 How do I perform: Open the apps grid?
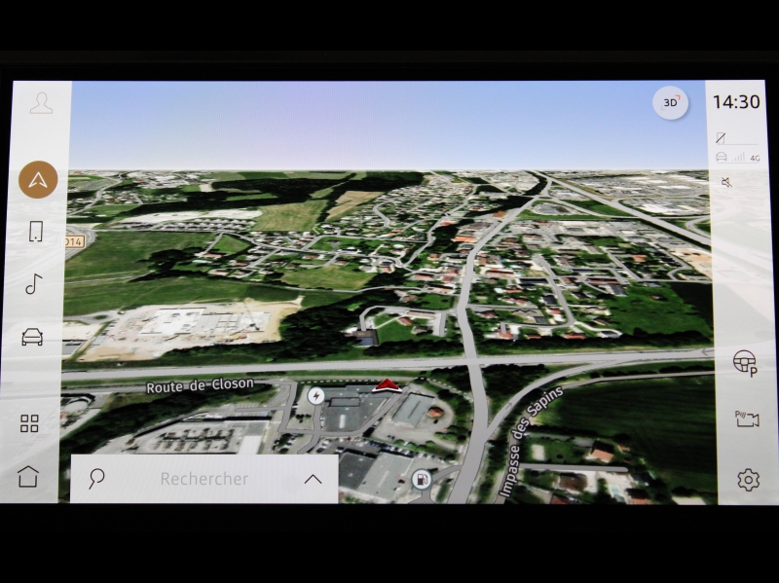click(x=30, y=423)
